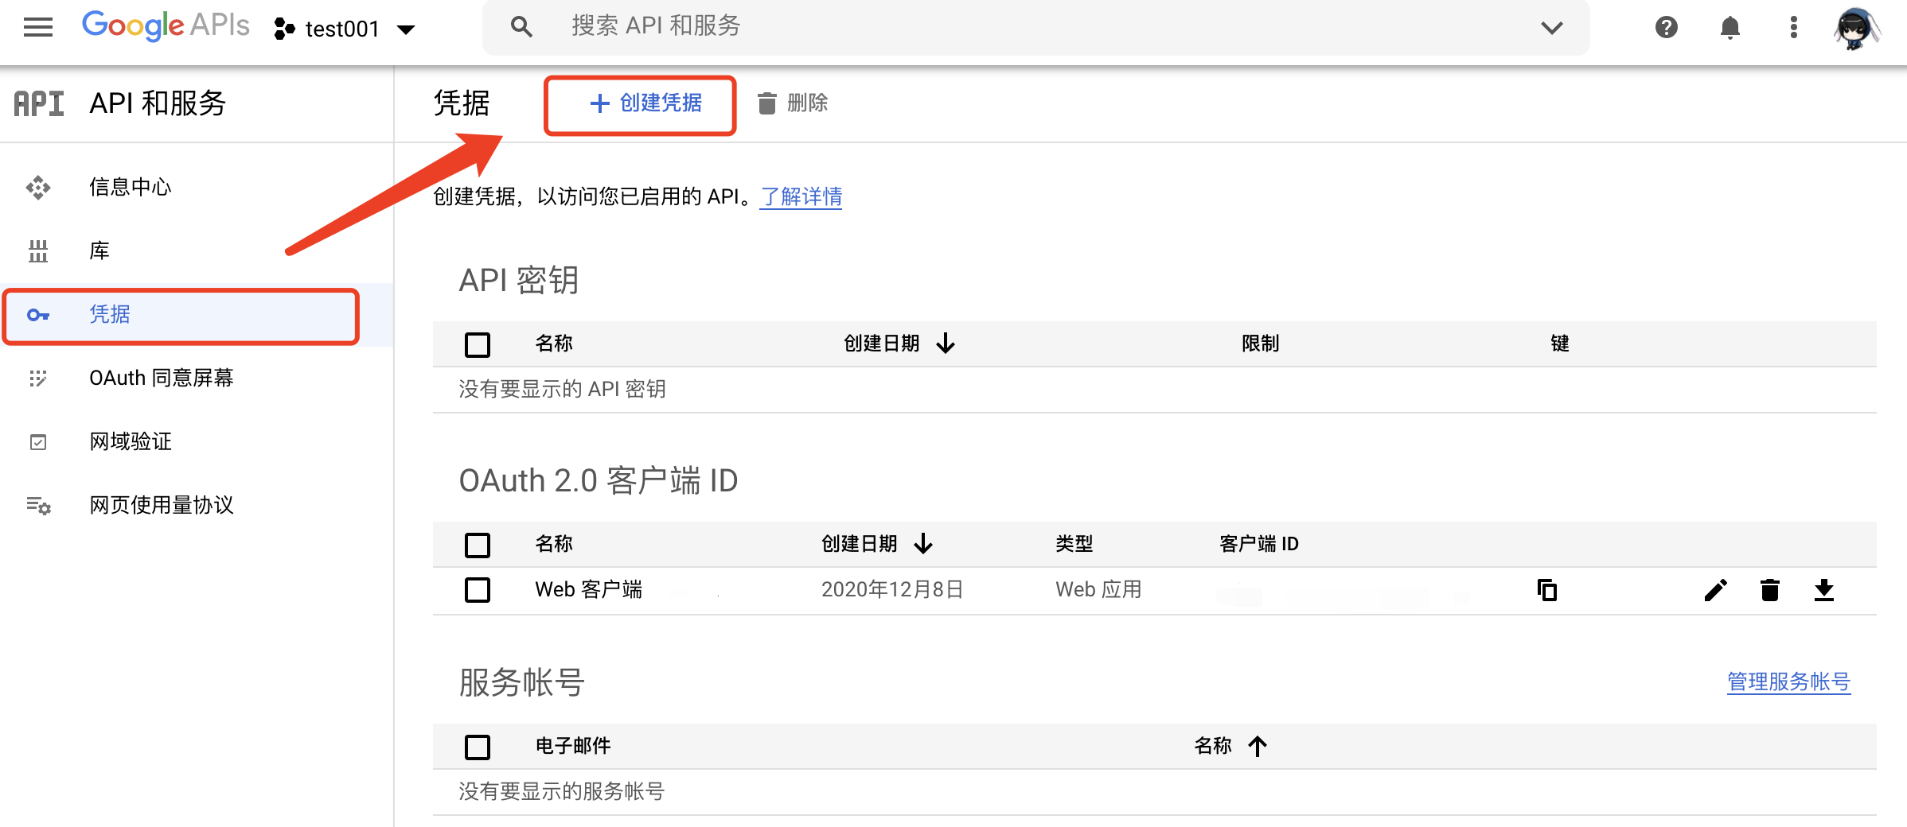Viewport: 1907px width, 827px height.
Task: Click the edit pencil icon on Web 客户端 row
Action: pos(1717,590)
